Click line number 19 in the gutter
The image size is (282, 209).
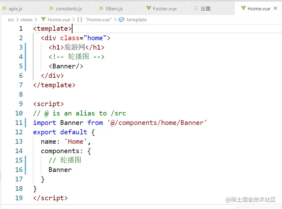click(x=19, y=198)
